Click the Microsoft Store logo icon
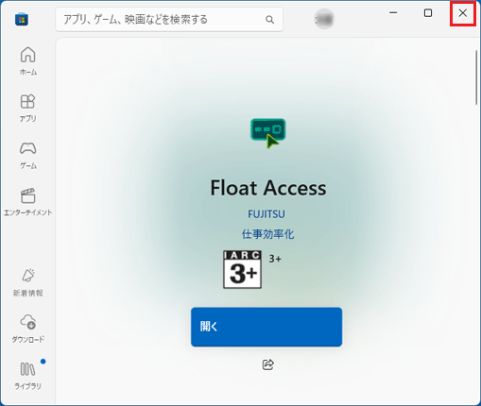481x406 pixels. point(22,19)
